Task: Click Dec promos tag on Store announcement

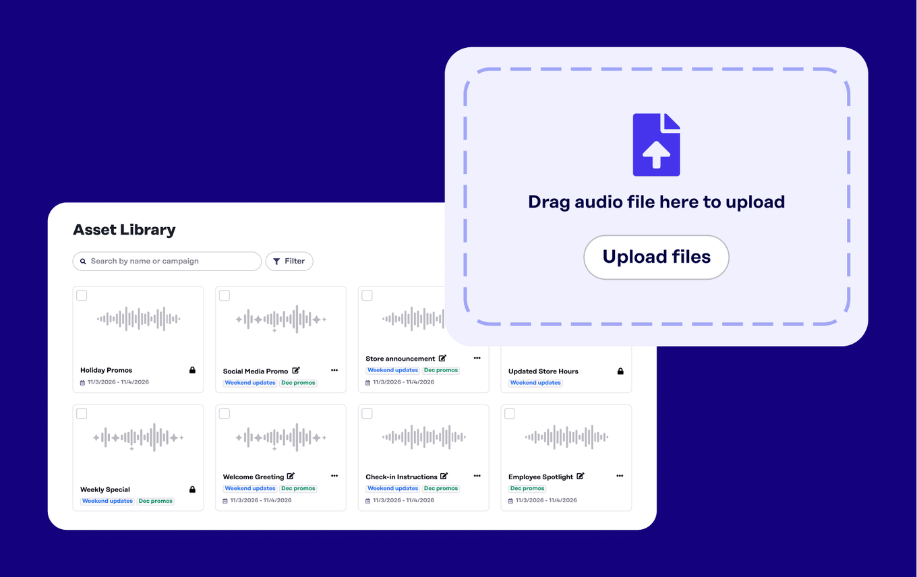Action: 441,370
